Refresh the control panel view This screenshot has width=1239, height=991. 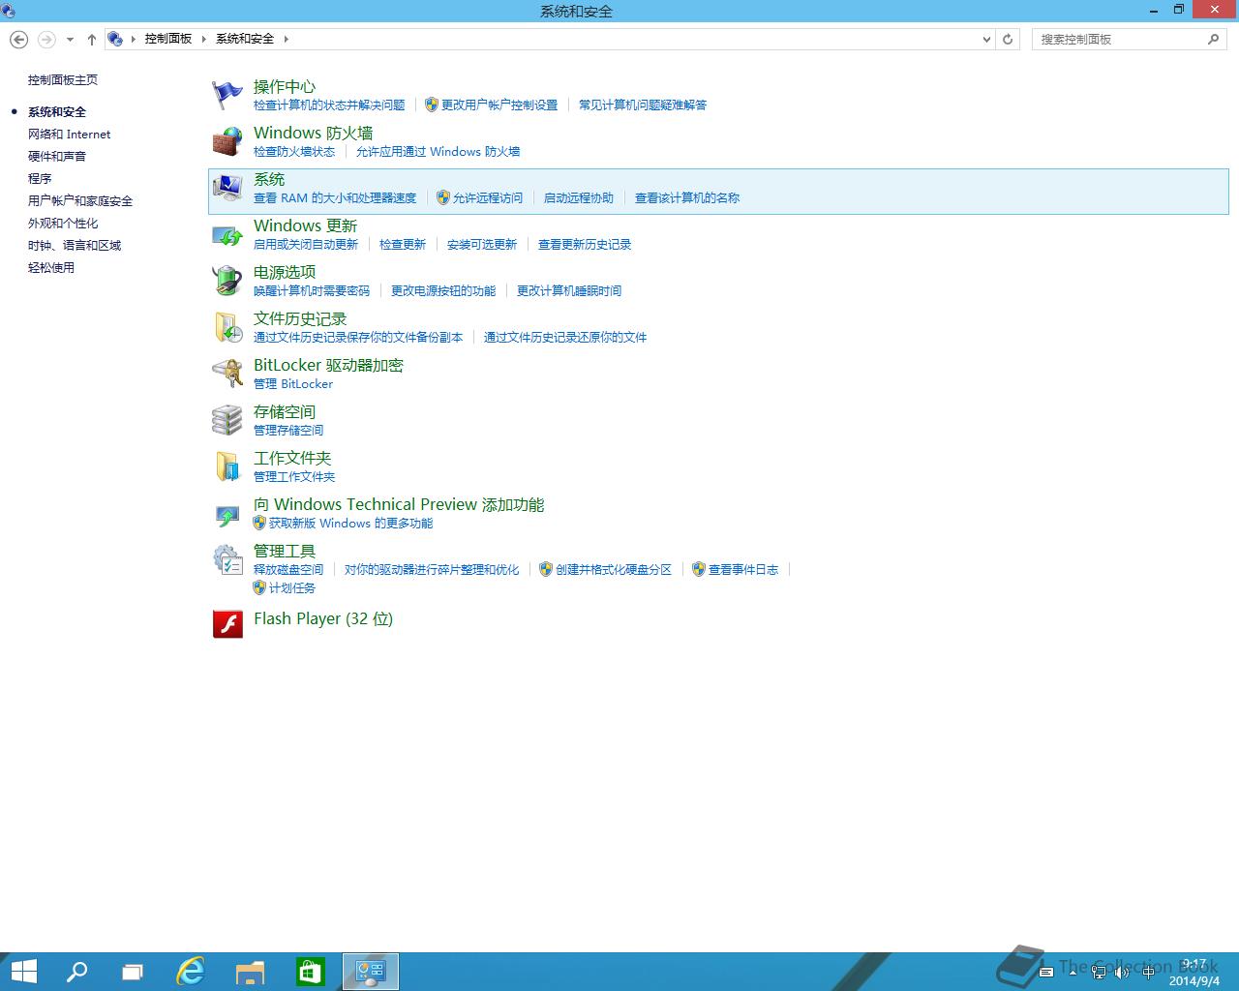(1008, 40)
